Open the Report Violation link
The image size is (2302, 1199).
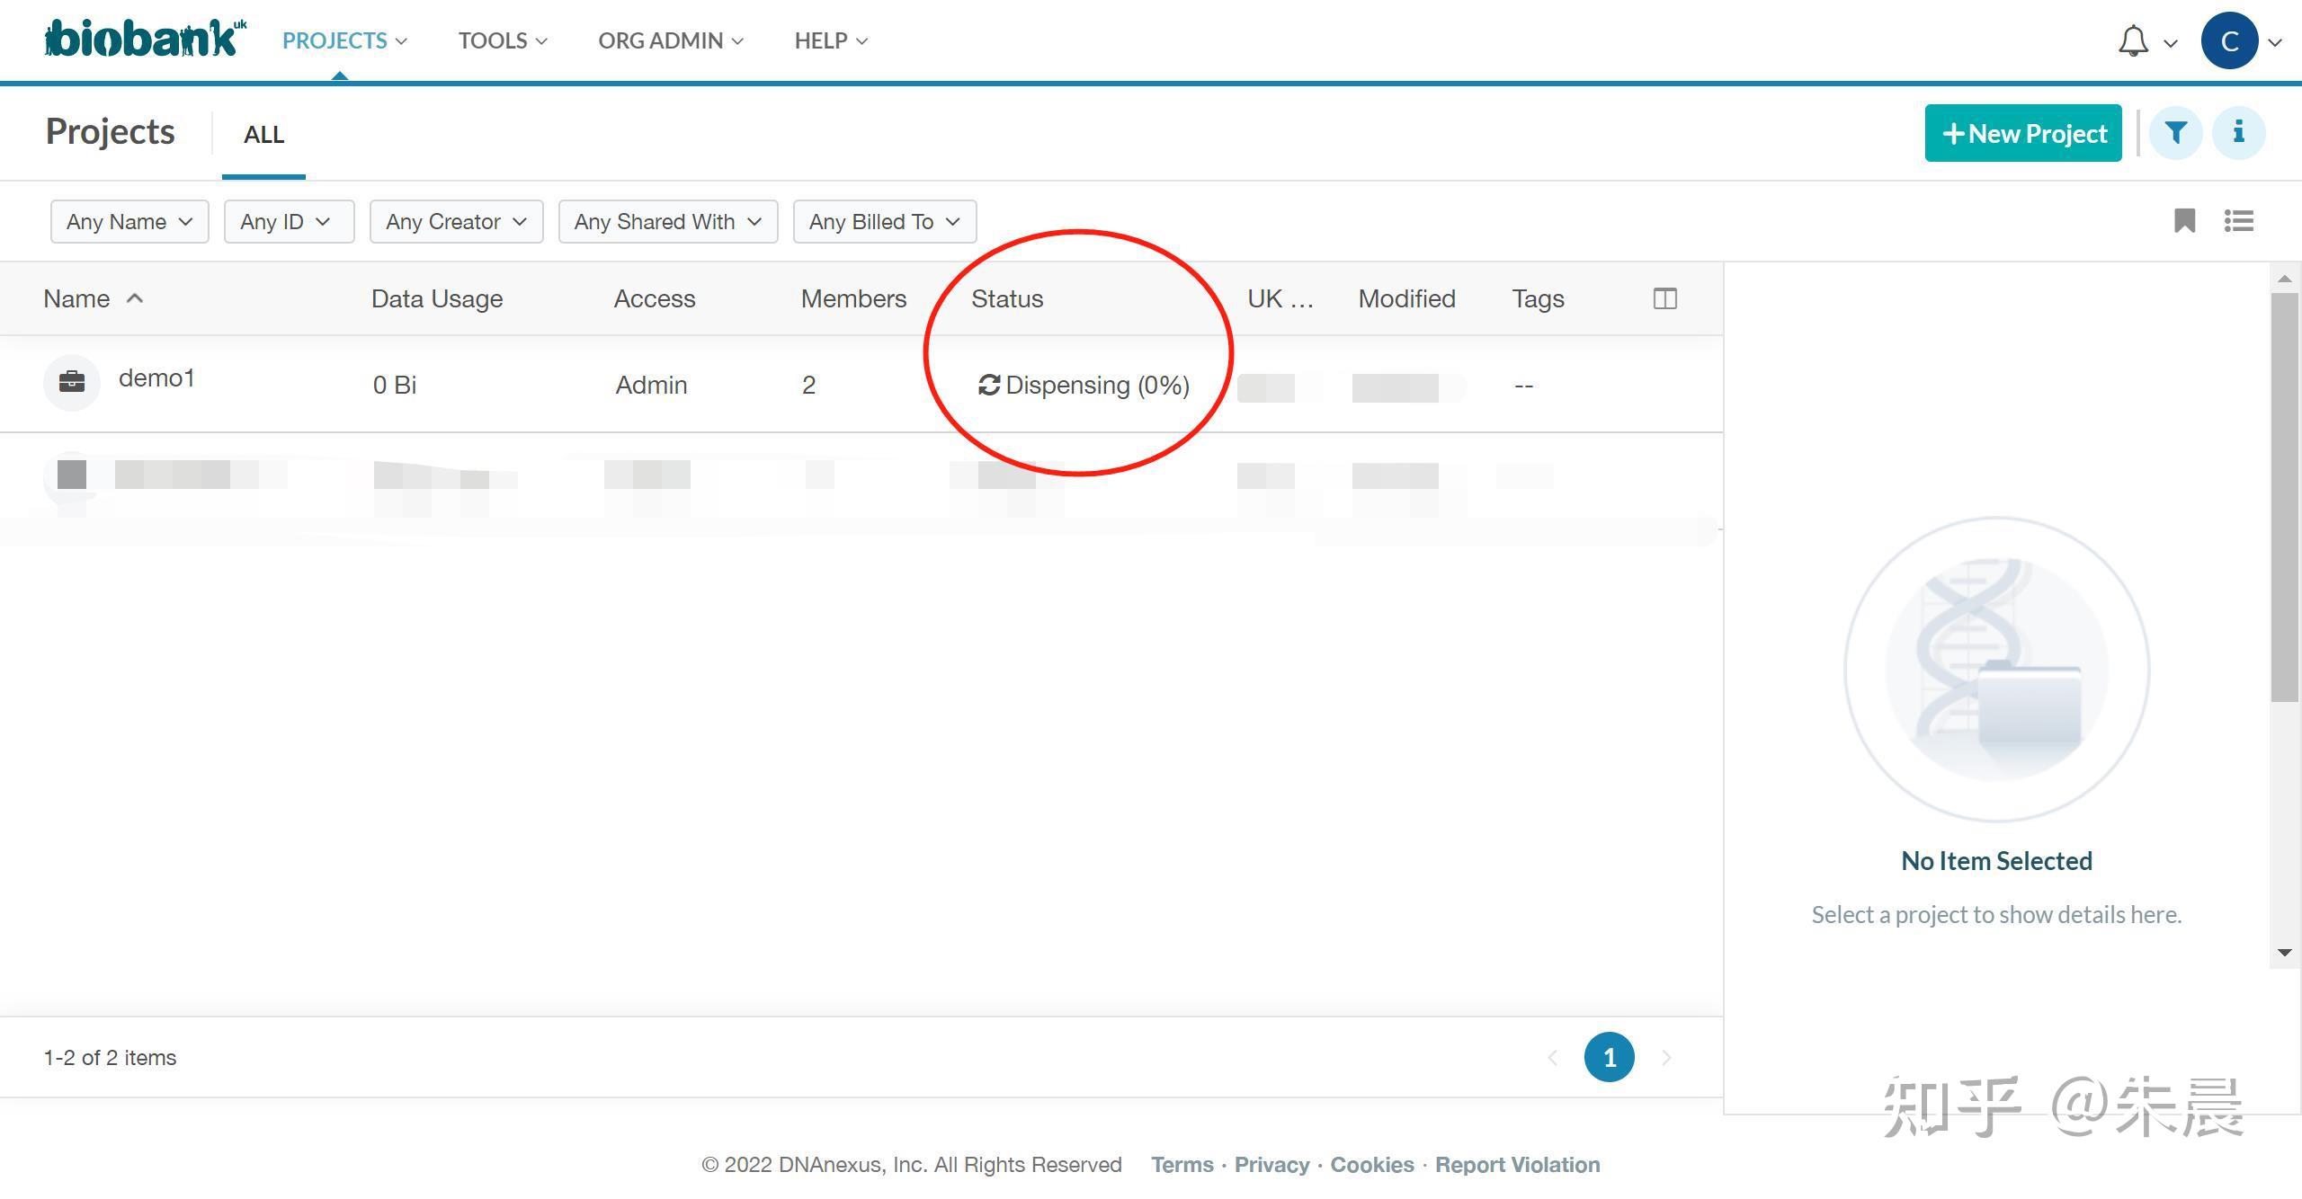click(1517, 1164)
